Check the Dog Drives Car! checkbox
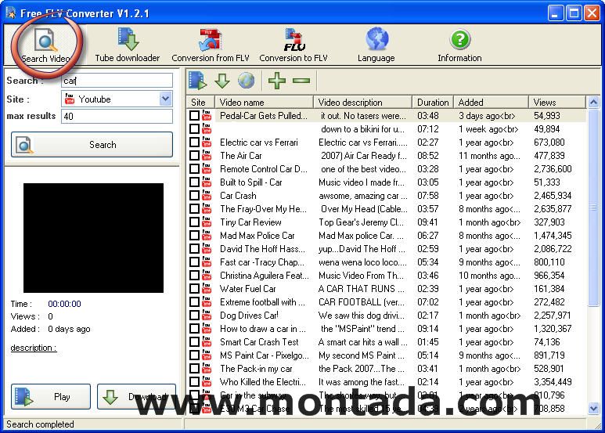Viewport: 605px width, 433px height. [x=194, y=316]
